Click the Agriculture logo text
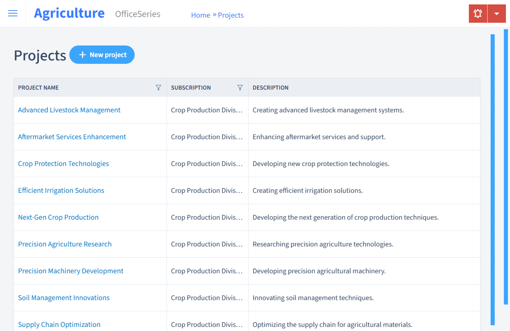 69,13
